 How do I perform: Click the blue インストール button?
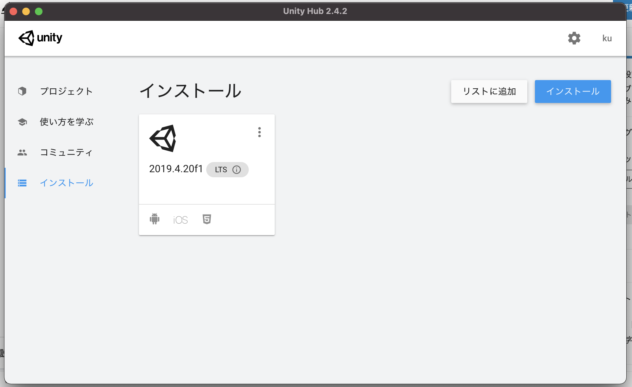[573, 92]
